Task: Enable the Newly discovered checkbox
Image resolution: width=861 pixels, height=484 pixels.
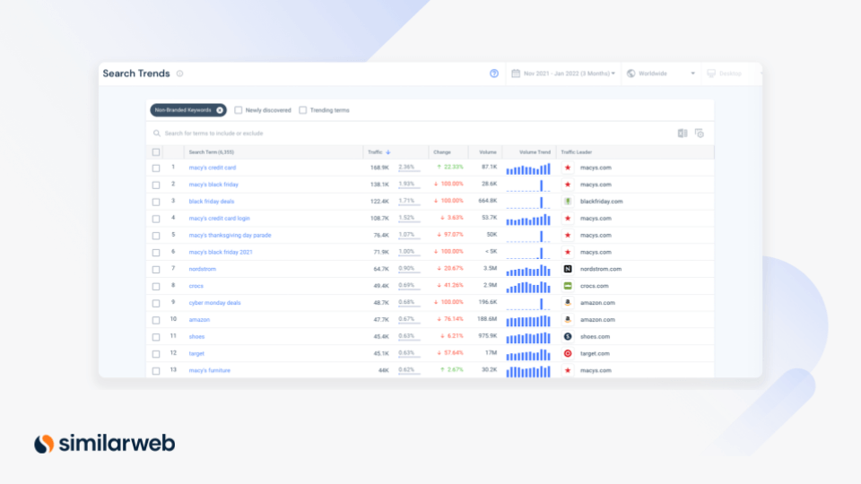Action: 239,110
